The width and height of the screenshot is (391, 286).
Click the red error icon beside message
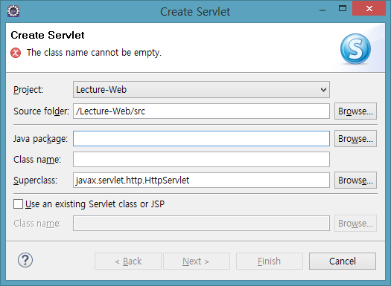(16, 53)
